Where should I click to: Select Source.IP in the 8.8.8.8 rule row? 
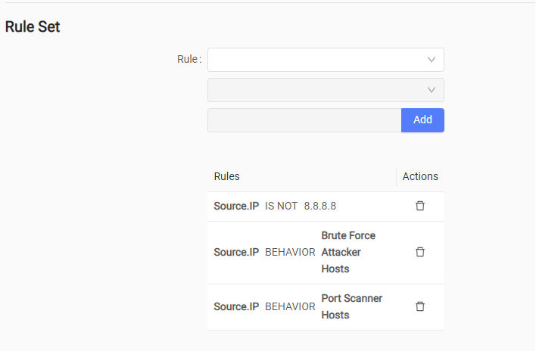click(236, 206)
